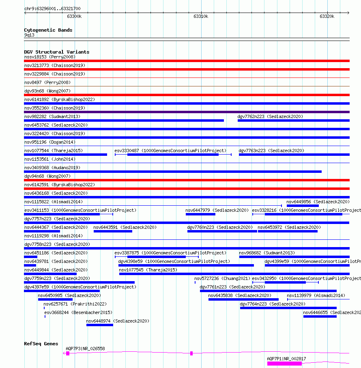
Task: Click nsv6257671 (Prakrithi2022) label
Action: (75, 304)
